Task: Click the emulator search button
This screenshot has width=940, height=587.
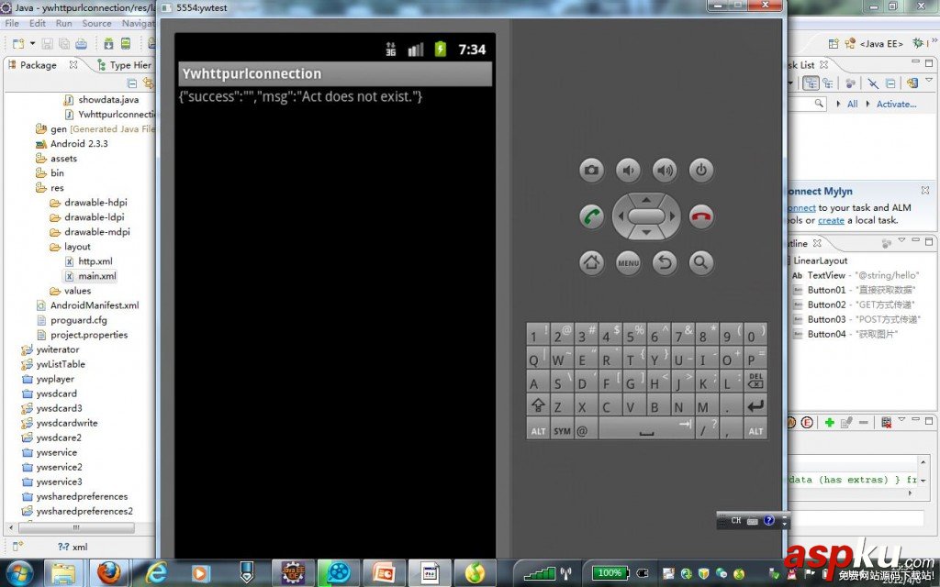Action: tap(700, 262)
